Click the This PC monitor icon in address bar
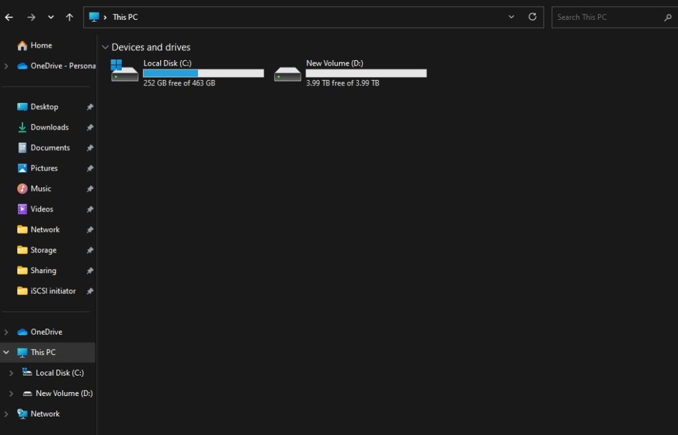 (94, 17)
